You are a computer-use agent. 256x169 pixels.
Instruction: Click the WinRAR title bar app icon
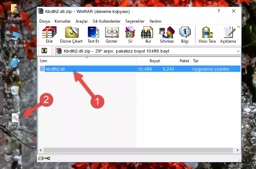pos(41,11)
